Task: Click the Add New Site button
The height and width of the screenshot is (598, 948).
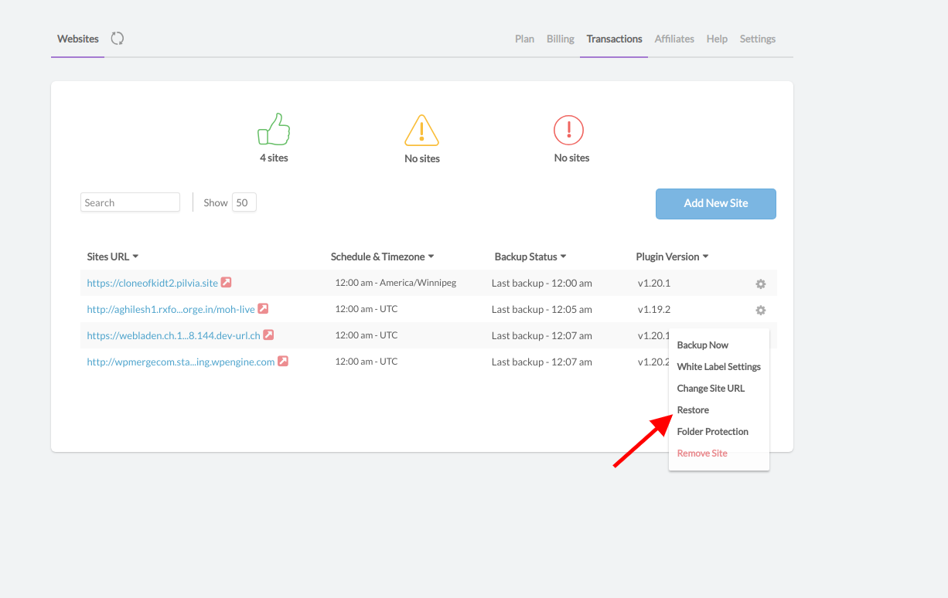Action: pyautogui.click(x=714, y=203)
